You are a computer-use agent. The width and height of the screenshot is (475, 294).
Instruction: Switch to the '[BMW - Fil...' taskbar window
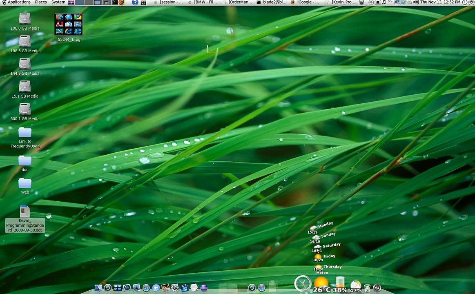coord(203,2)
